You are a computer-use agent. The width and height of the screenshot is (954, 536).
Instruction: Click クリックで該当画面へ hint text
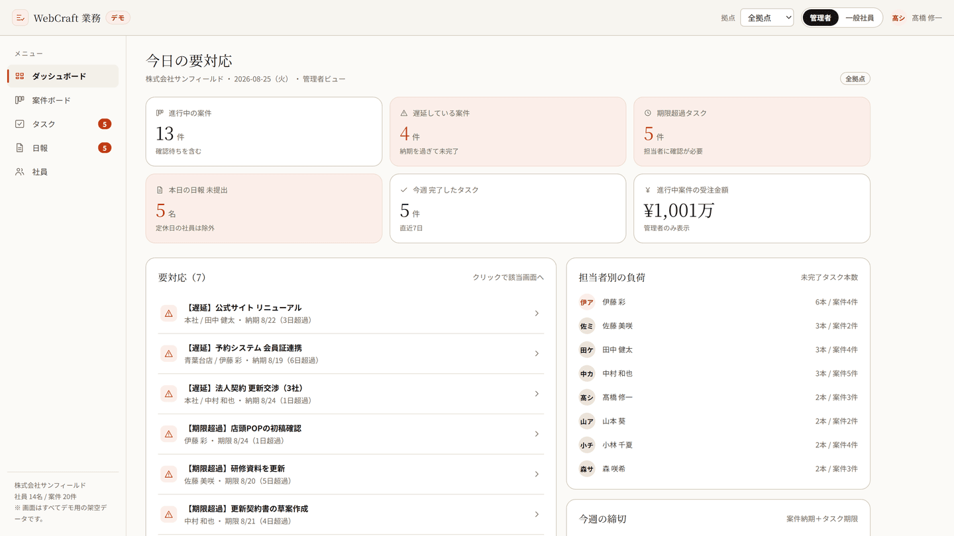508,277
